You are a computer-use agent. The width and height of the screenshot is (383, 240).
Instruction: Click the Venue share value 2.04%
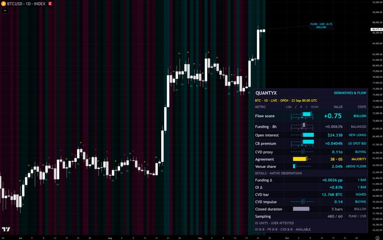click(337, 167)
